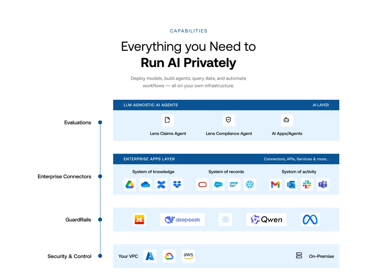377x275 pixels.
Task: Click the Lens Claims Agent document icon
Action: 168,120
